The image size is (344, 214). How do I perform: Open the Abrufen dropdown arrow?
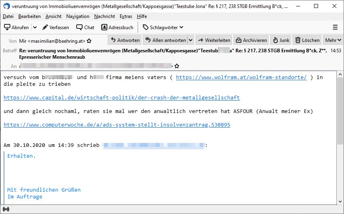(x=35, y=28)
